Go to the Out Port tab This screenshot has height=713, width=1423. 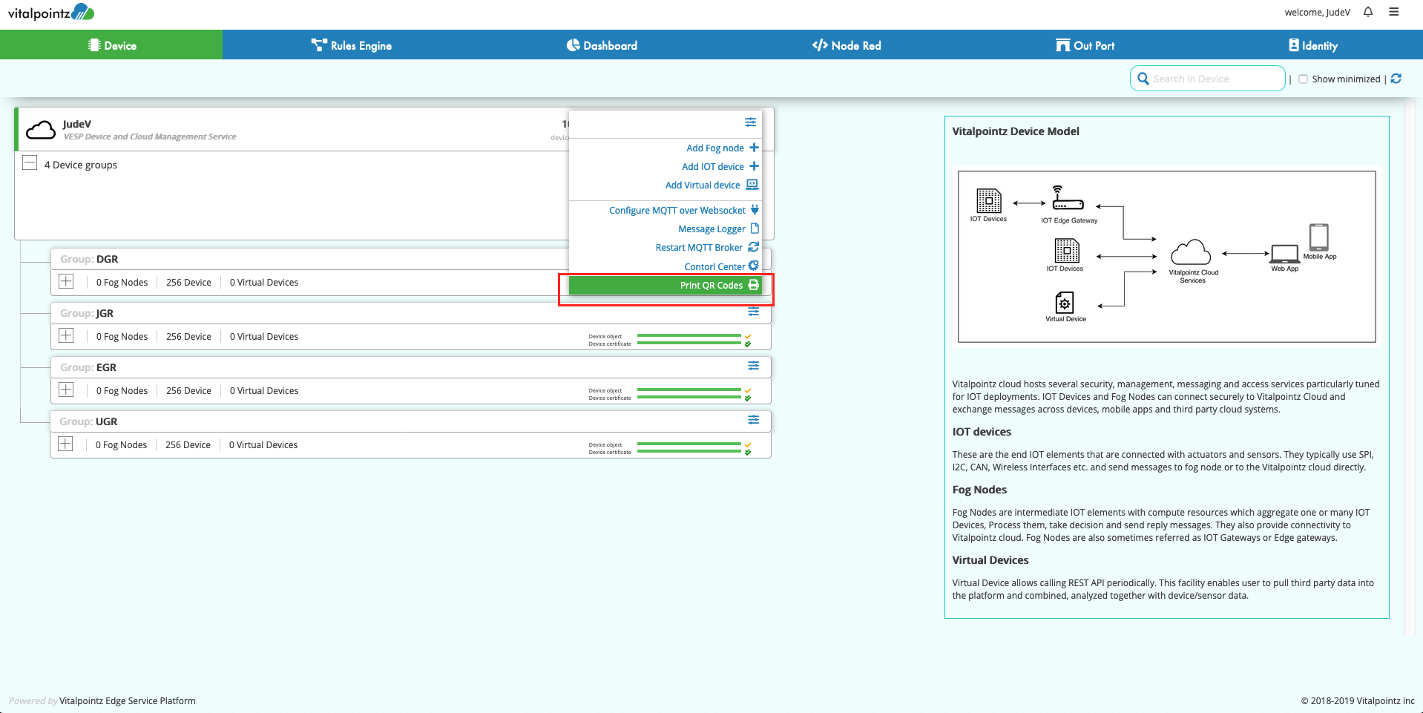tap(1085, 45)
